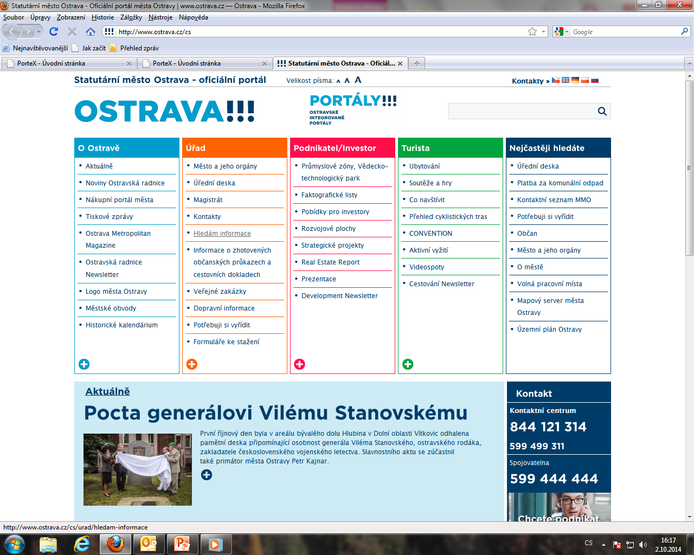Switch language to English flag
The width and height of the screenshot is (694, 555).
coord(566,80)
